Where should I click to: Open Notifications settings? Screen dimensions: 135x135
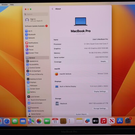point(32,43)
